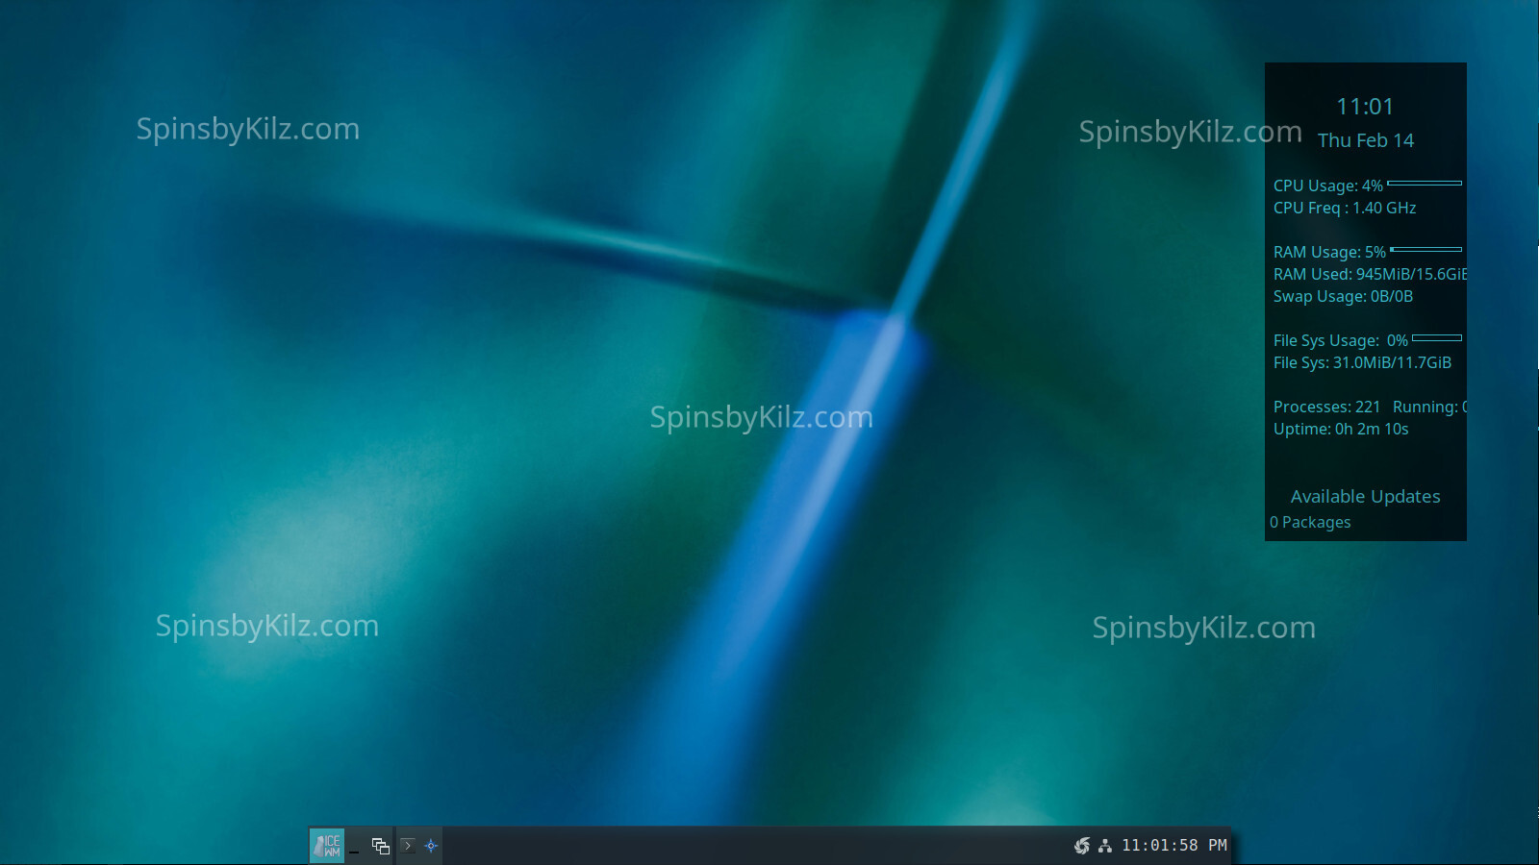Open the window list icon

click(x=381, y=846)
